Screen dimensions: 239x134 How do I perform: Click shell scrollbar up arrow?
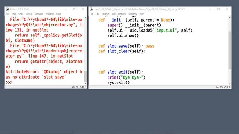click(86, 17)
